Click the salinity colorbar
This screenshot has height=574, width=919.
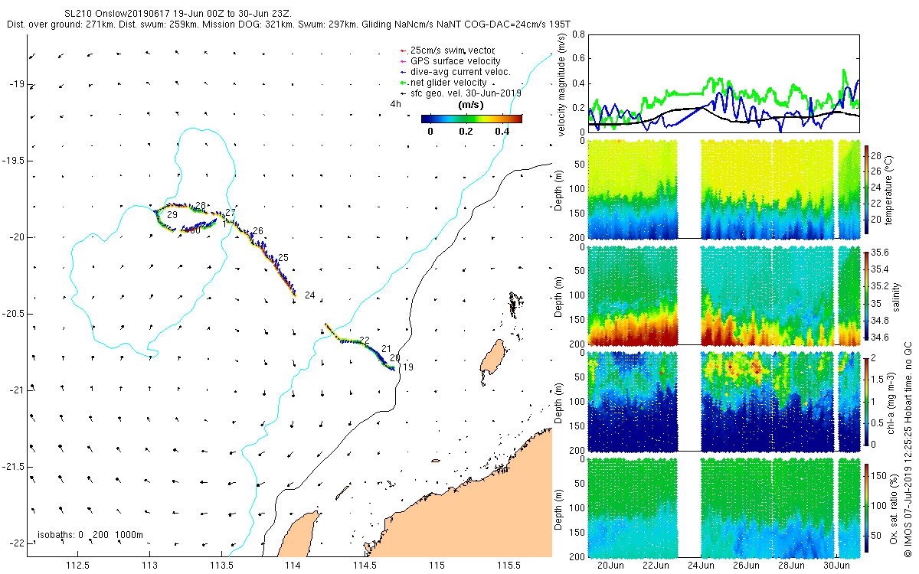867,295
